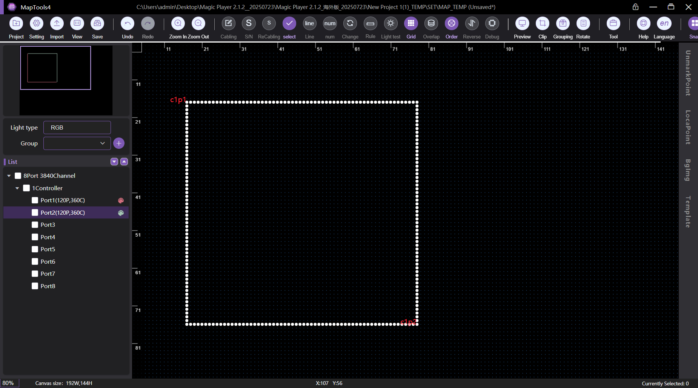Open the LocaPoint side tab
Screen dimensions: 698x388
click(688, 127)
